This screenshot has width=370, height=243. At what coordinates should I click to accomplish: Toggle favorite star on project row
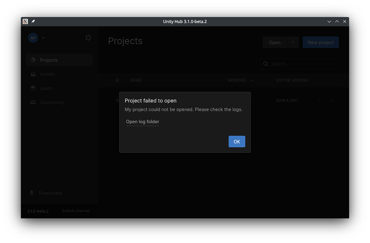coord(117,100)
